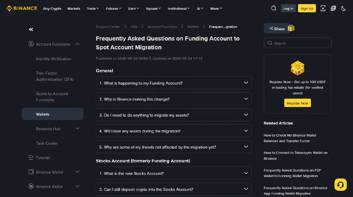
Task: Collapse sidebar with double-arrow icon
Action: click(31, 29)
